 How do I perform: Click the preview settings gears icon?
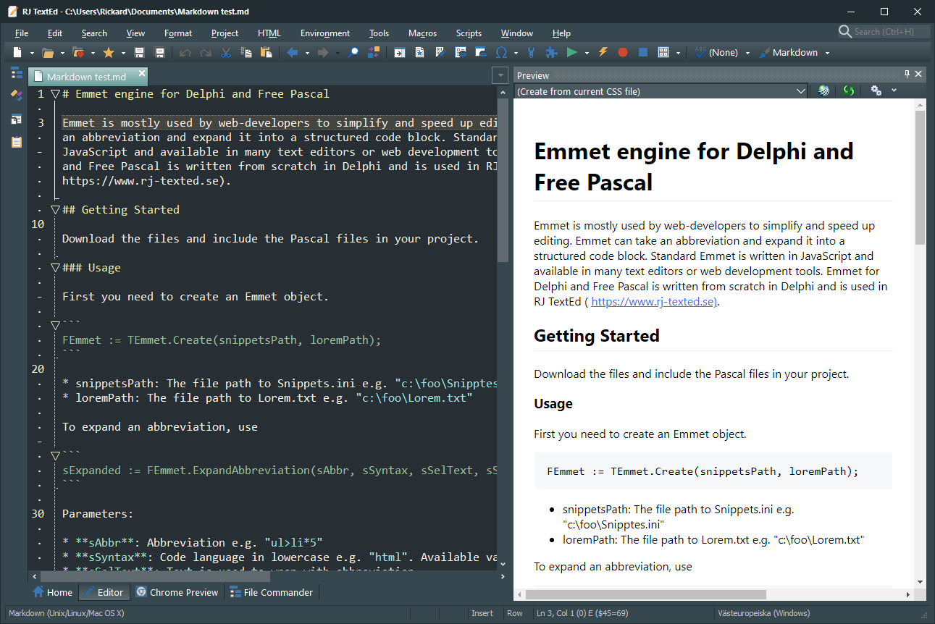876,90
